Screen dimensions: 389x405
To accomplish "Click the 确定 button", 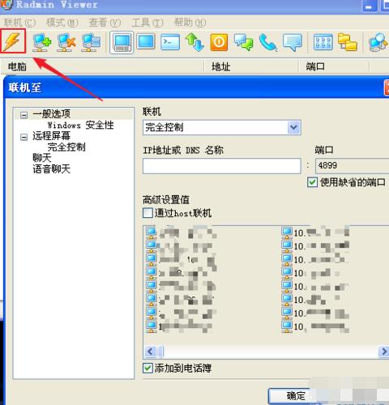I will point(295,396).
